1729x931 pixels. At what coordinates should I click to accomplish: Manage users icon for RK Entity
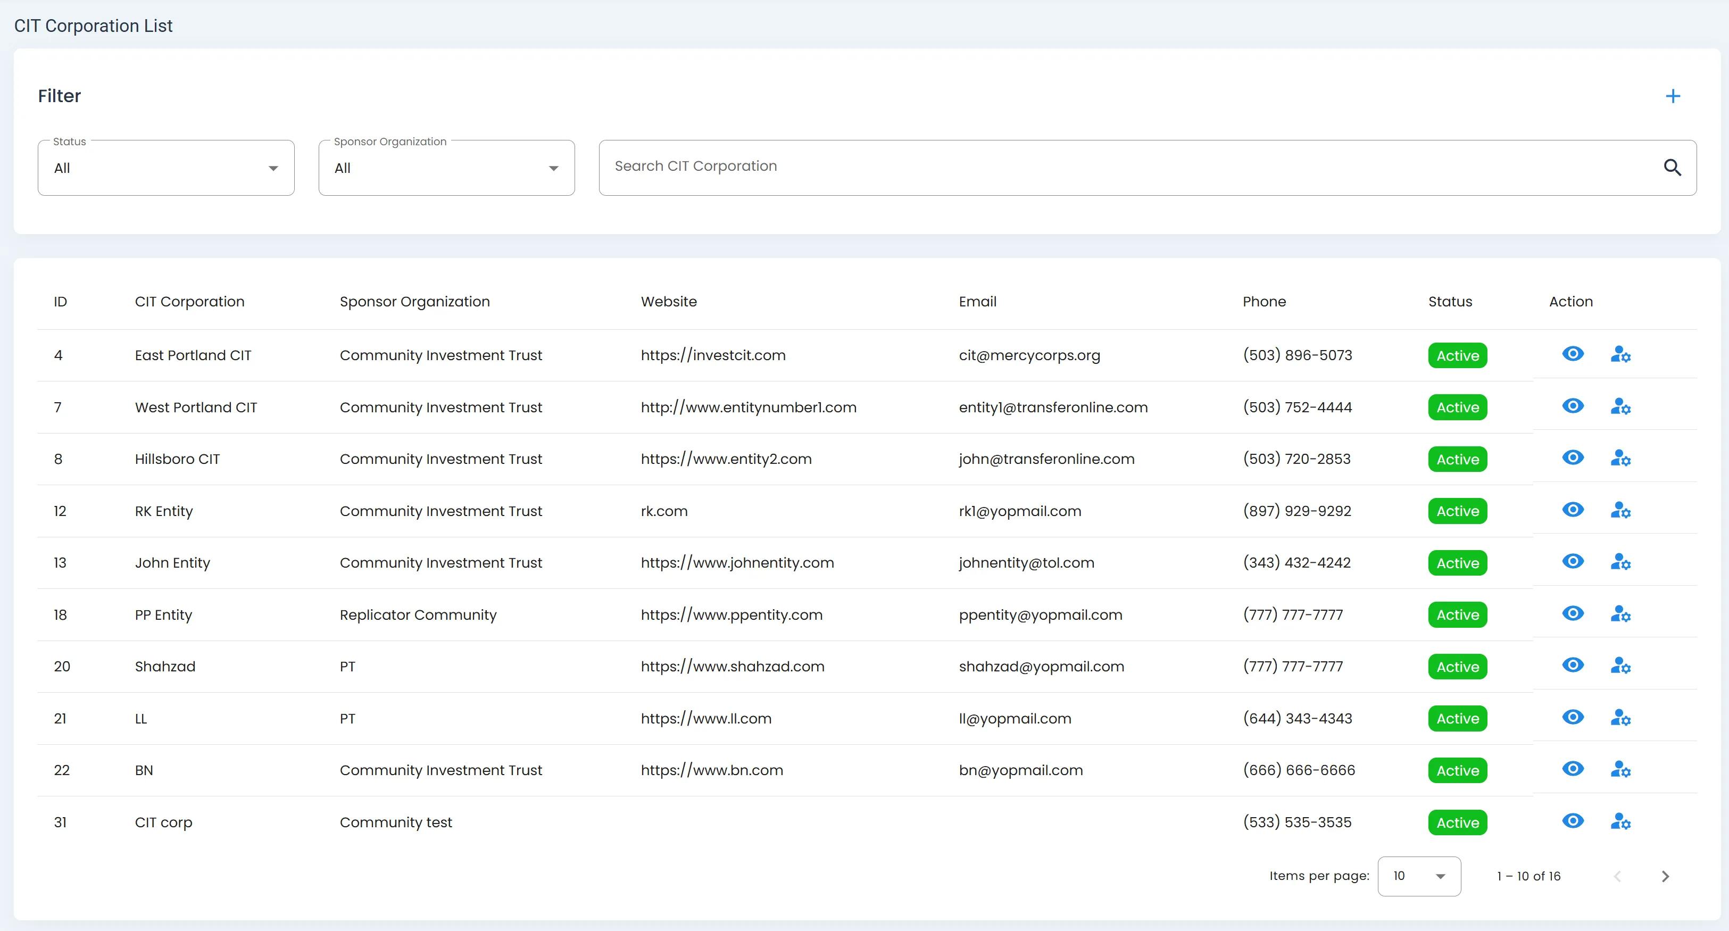pos(1620,511)
